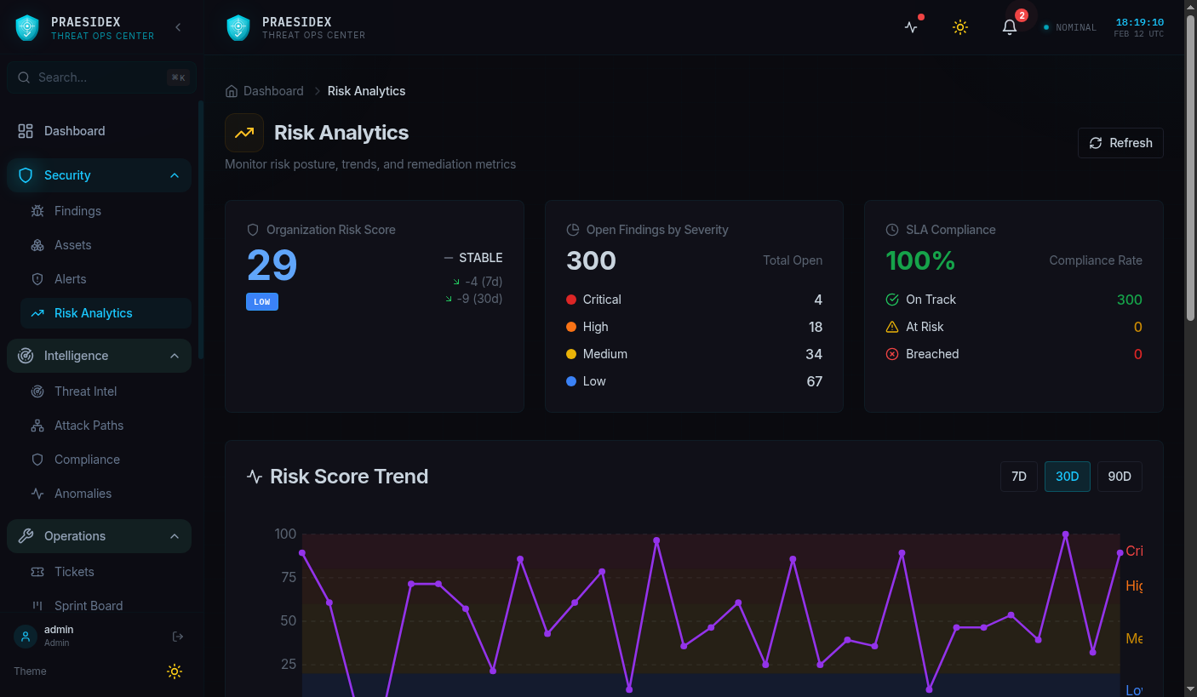Select the Findings sidebar icon
1197x697 pixels.
37,211
